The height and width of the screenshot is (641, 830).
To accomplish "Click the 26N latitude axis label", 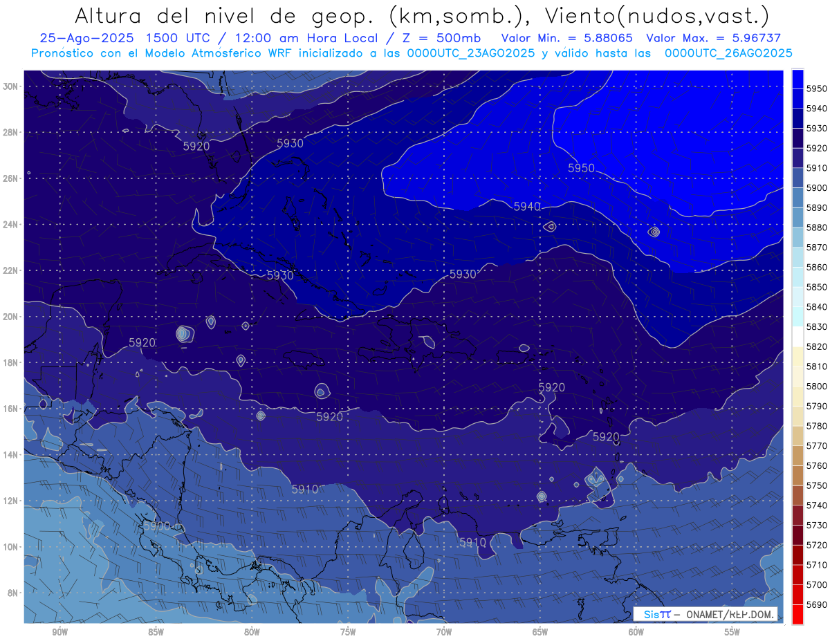I will point(10,178).
